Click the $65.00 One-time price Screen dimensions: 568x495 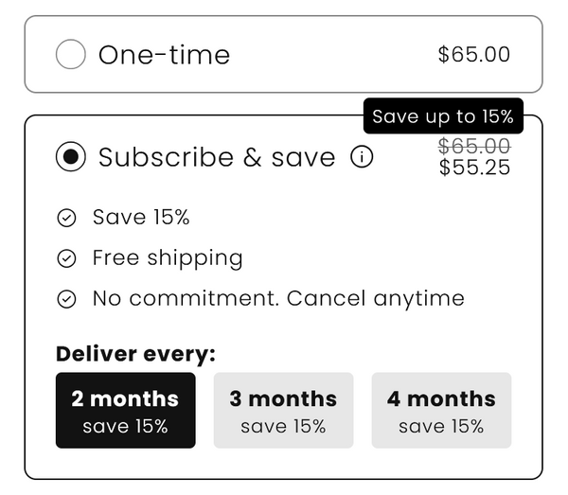[473, 55]
